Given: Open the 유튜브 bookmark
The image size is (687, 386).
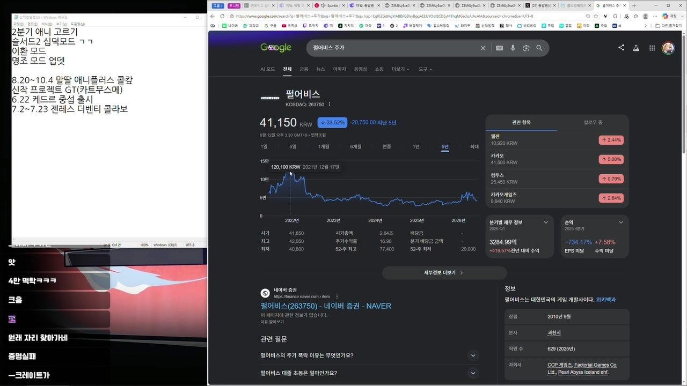Looking at the screenshot, I should pos(289,25).
